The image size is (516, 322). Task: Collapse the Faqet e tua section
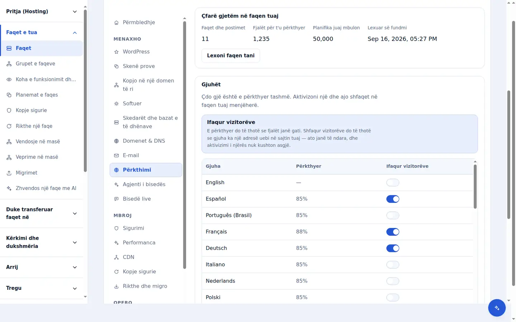[x=42, y=33]
